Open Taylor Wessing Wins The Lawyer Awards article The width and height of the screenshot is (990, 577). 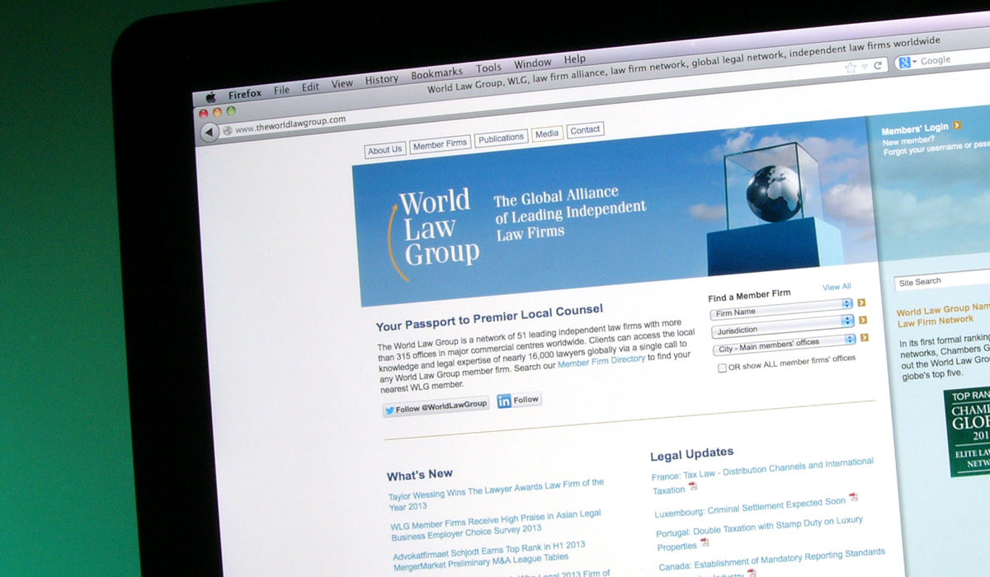(496, 494)
